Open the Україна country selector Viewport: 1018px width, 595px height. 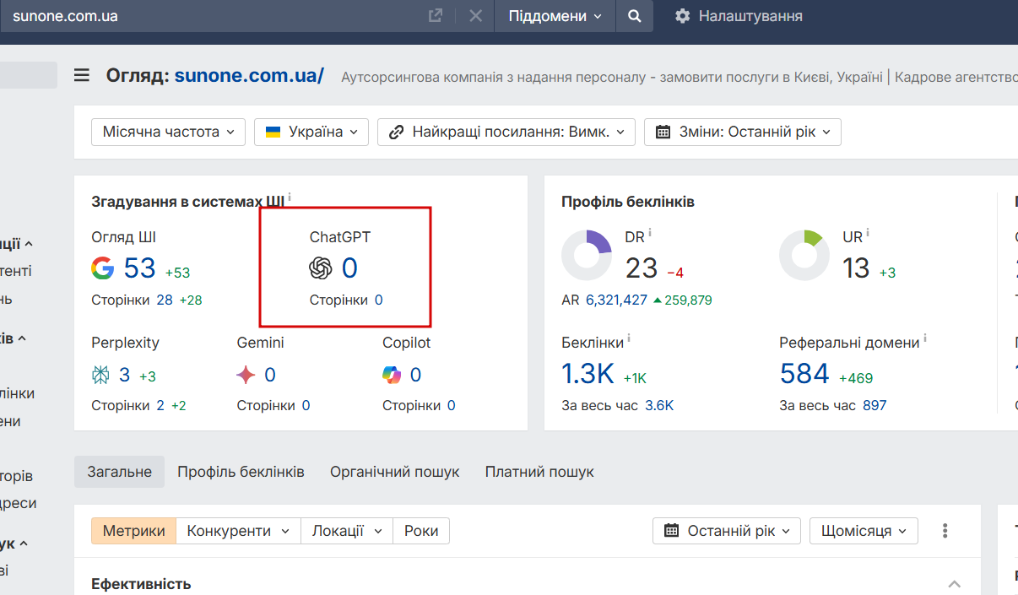[x=311, y=132]
